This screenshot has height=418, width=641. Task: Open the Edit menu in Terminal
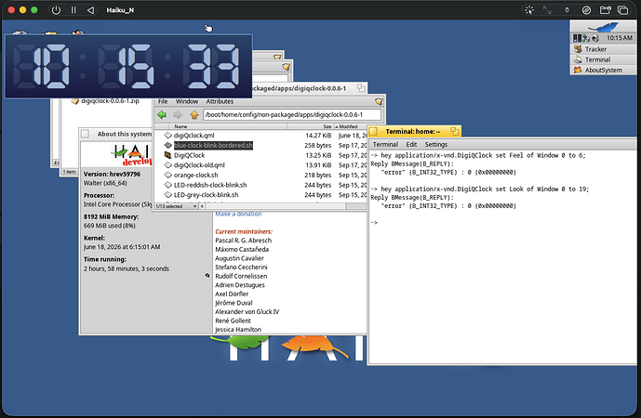click(411, 145)
